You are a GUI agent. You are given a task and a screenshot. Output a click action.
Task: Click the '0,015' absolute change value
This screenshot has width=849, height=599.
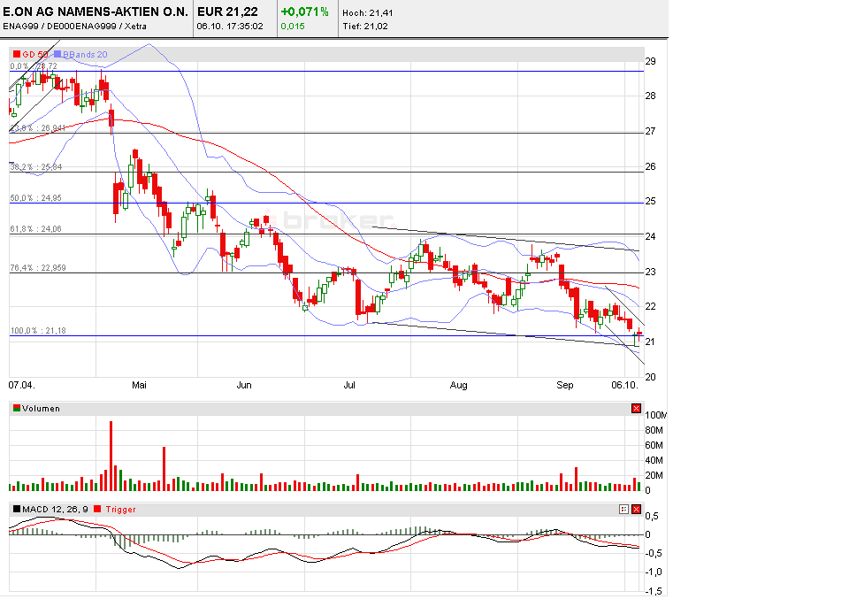pos(293,26)
